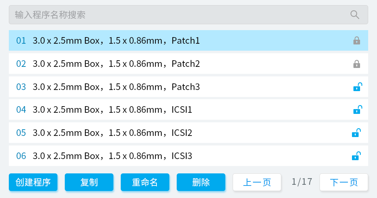The width and height of the screenshot is (377, 198).
Task: Unlock the Patch1 program lock icon
Action: [x=356, y=41]
